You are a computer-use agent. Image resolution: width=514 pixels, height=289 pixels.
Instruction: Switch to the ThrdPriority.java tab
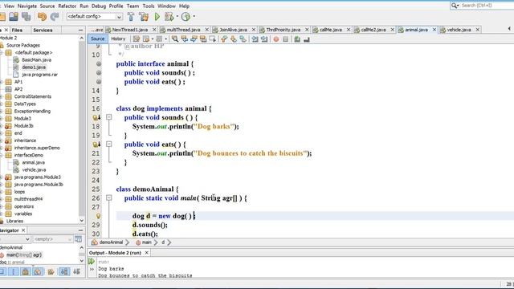click(283, 30)
